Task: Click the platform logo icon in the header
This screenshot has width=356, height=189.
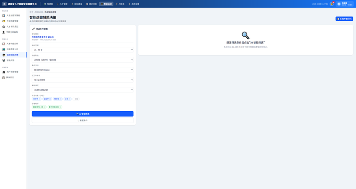Action: click(x=4, y=4)
